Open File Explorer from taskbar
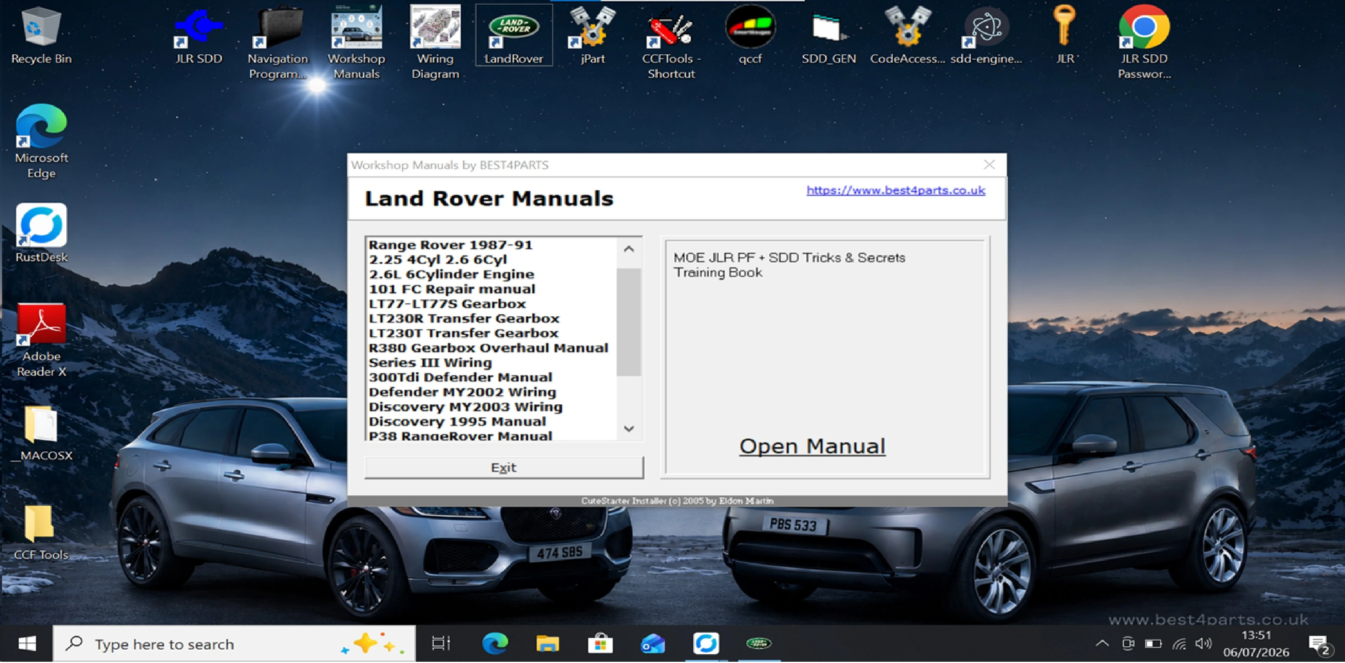 point(547,644)
